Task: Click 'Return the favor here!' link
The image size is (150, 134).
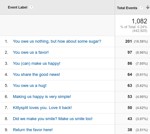Action: pos(33,130)
